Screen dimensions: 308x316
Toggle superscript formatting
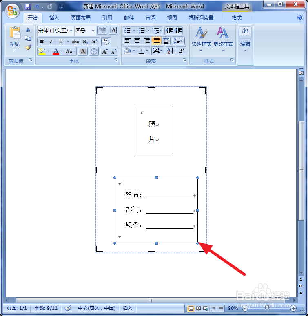pyautogui.click(x=94, y=42)
